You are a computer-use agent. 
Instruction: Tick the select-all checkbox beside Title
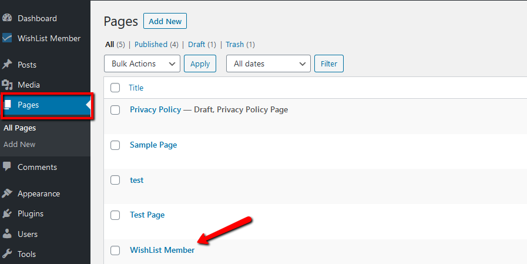click(115, 88)
